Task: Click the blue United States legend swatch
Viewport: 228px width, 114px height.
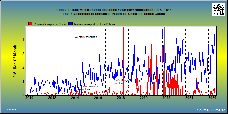Action: tap(70, 24)
